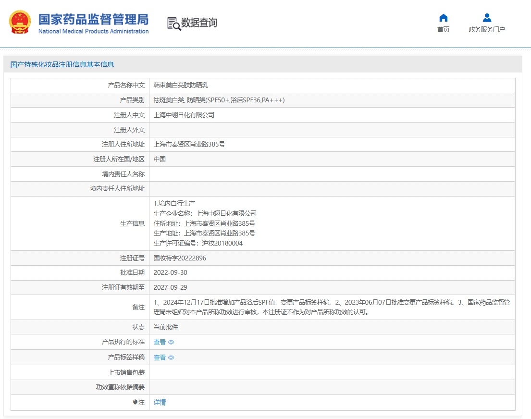Image resolution: width=531 pixels, height=419 pixels.
Task: Select registrant value 上海中翊日化有限公司 in 注册人中文 row
Action: coord(184,115)
